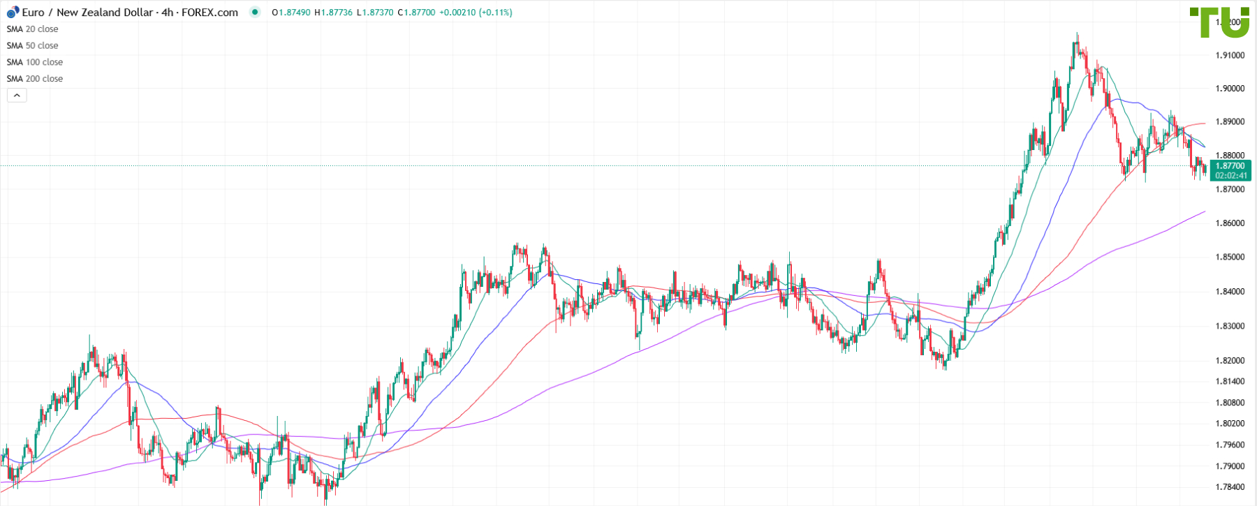
Task: Click the green market status dot
Action: point(255,12)
